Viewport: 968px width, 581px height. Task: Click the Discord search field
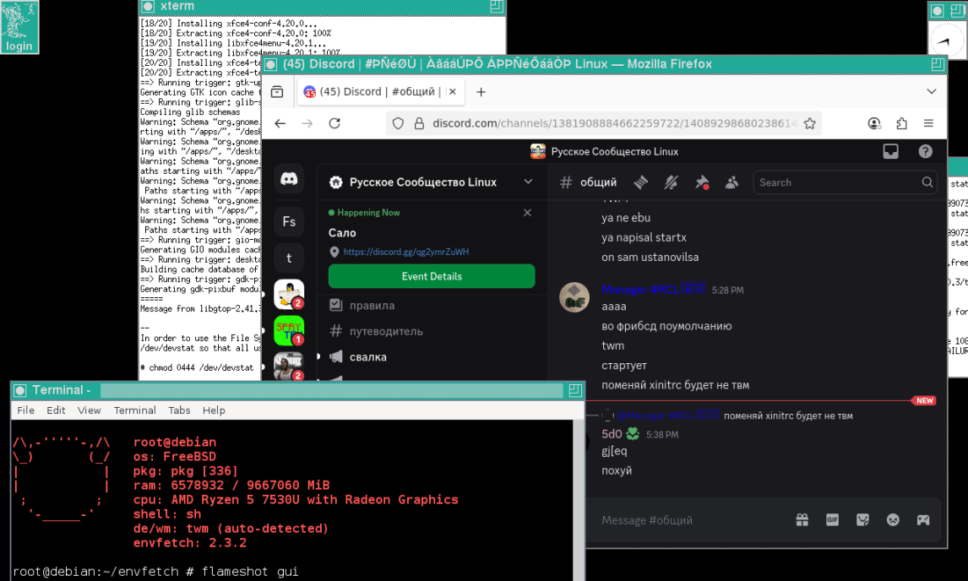(845, 182)
